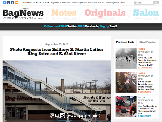Open the Photoville Salon post thumbnail
The image size is (162, 122).
(126, 107)
